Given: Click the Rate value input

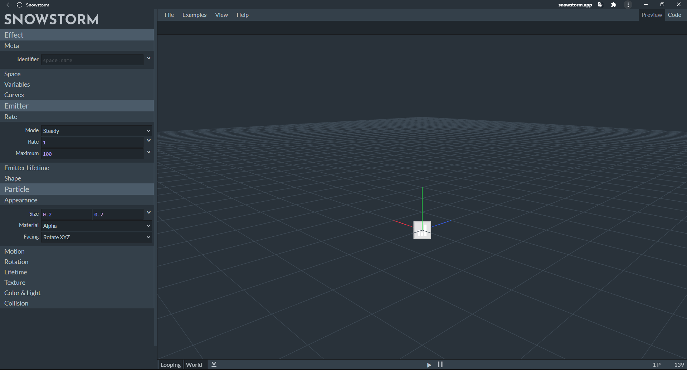Looking at the screenshot, I should click(x=92, y=142).
